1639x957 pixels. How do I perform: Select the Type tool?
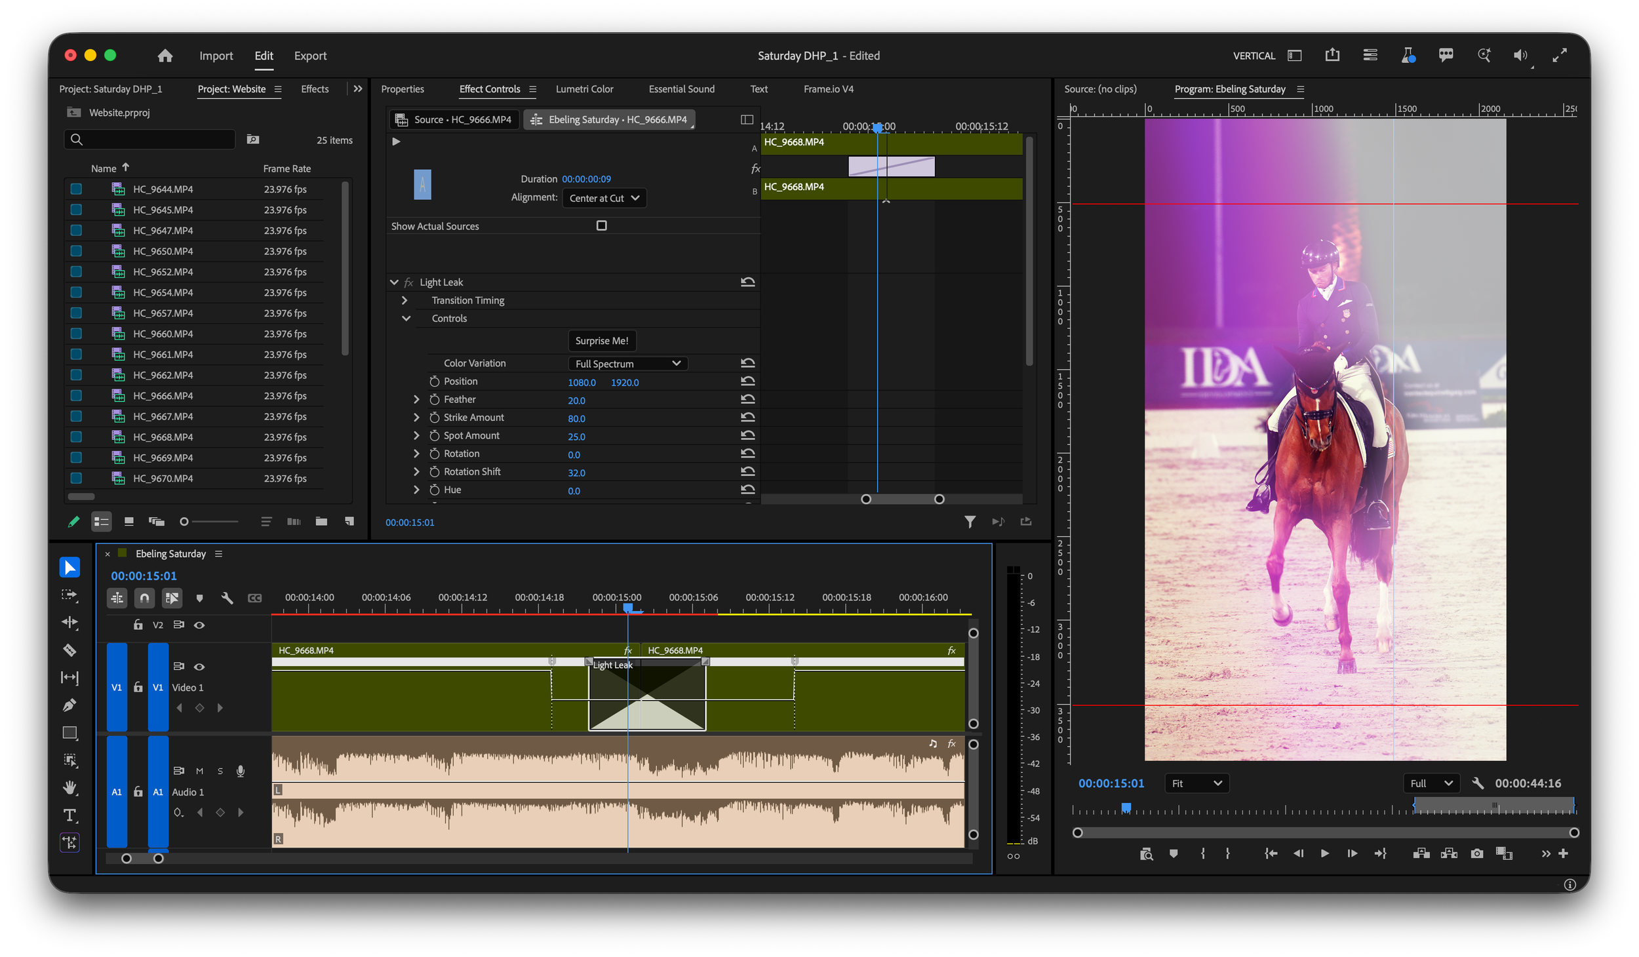click(x=69, y=815)
